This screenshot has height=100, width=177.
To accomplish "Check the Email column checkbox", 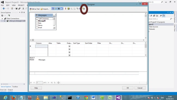I will 37,28.
